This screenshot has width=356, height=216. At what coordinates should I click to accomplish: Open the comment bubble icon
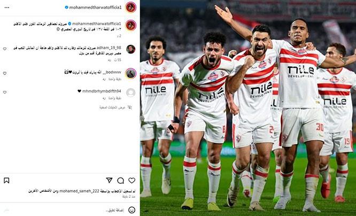click(120, 181)
